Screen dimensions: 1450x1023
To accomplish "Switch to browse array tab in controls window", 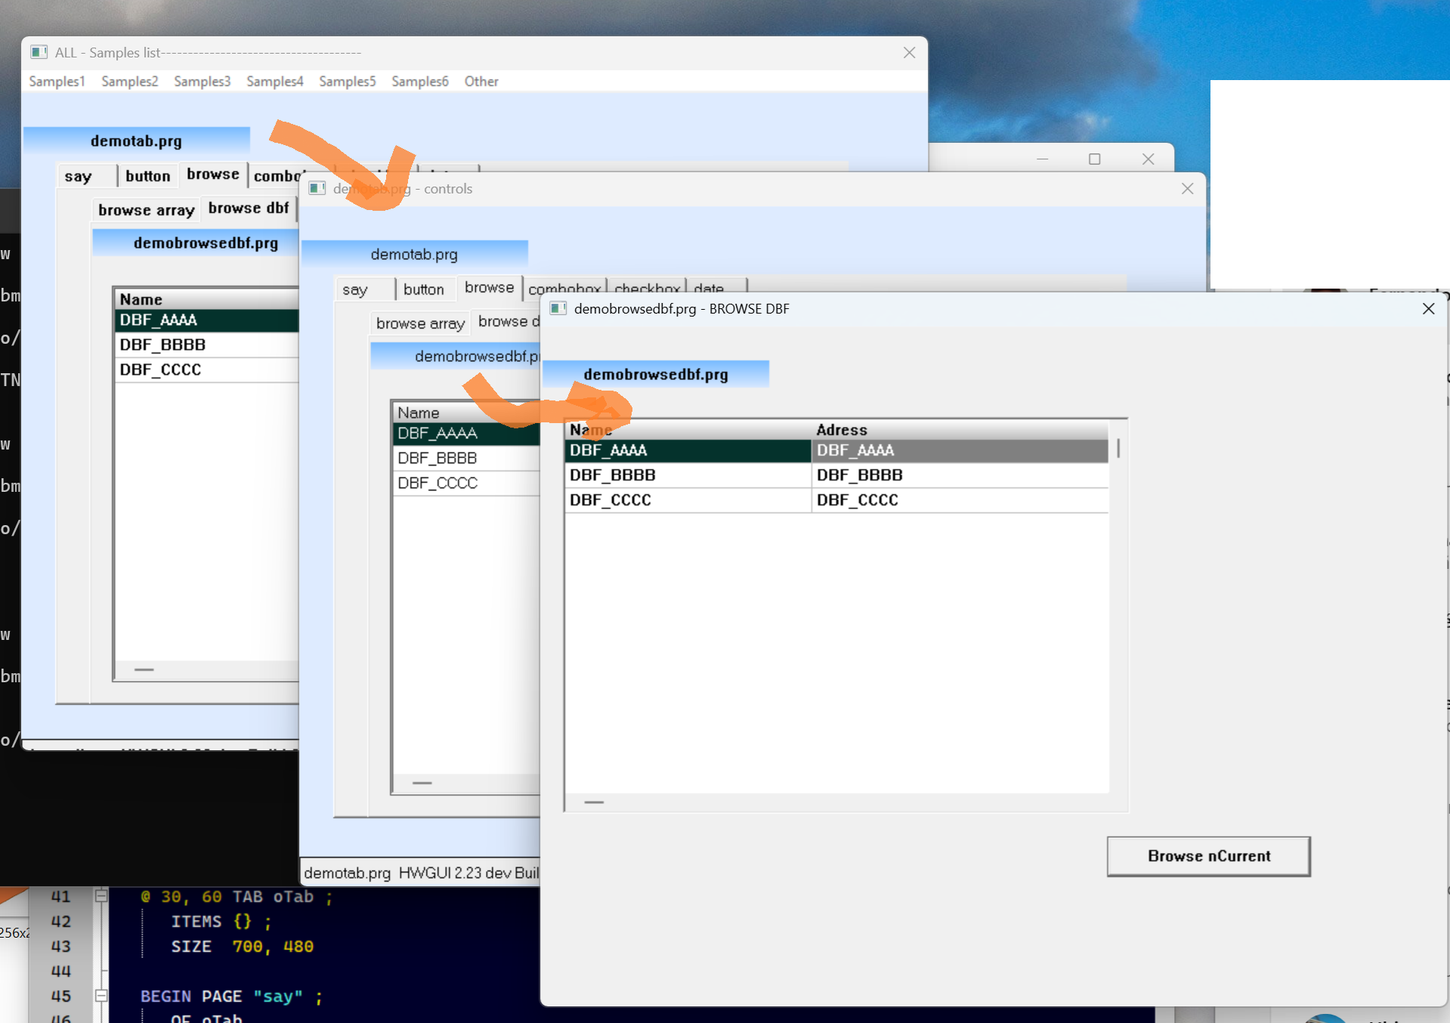I will (x=420, y=323).
